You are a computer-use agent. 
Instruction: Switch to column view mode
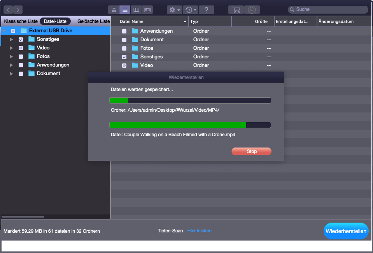click(136, 10)
